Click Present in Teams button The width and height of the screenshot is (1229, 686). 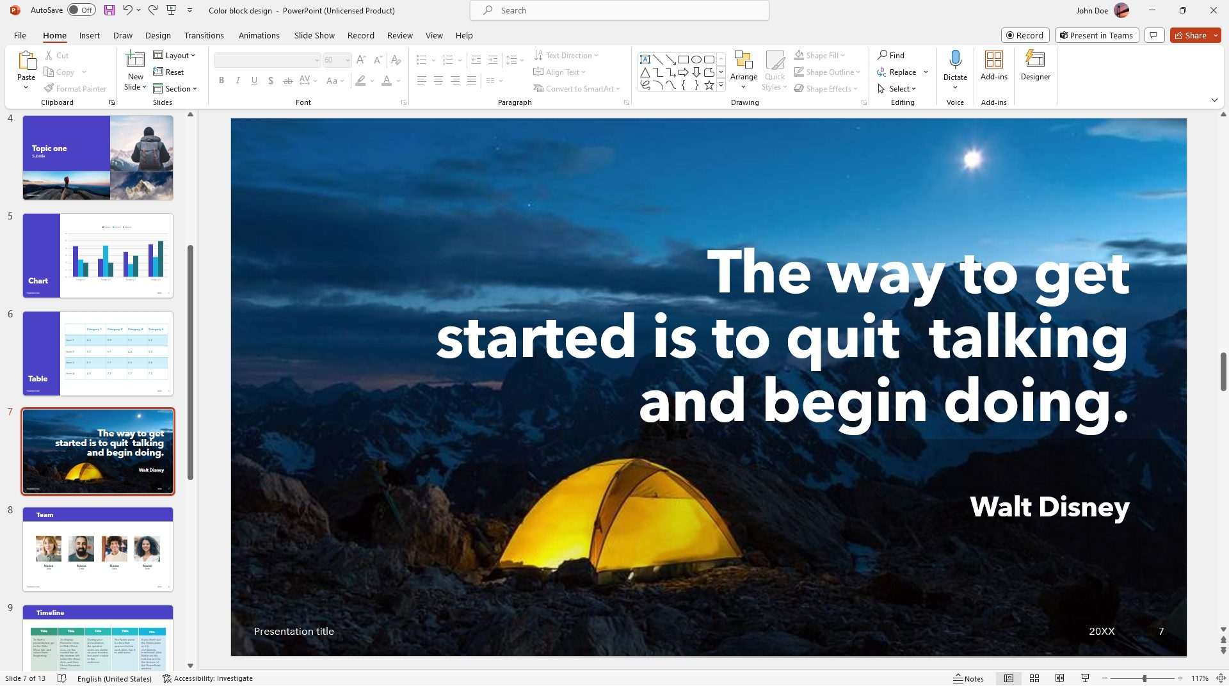click(1096, 35)
